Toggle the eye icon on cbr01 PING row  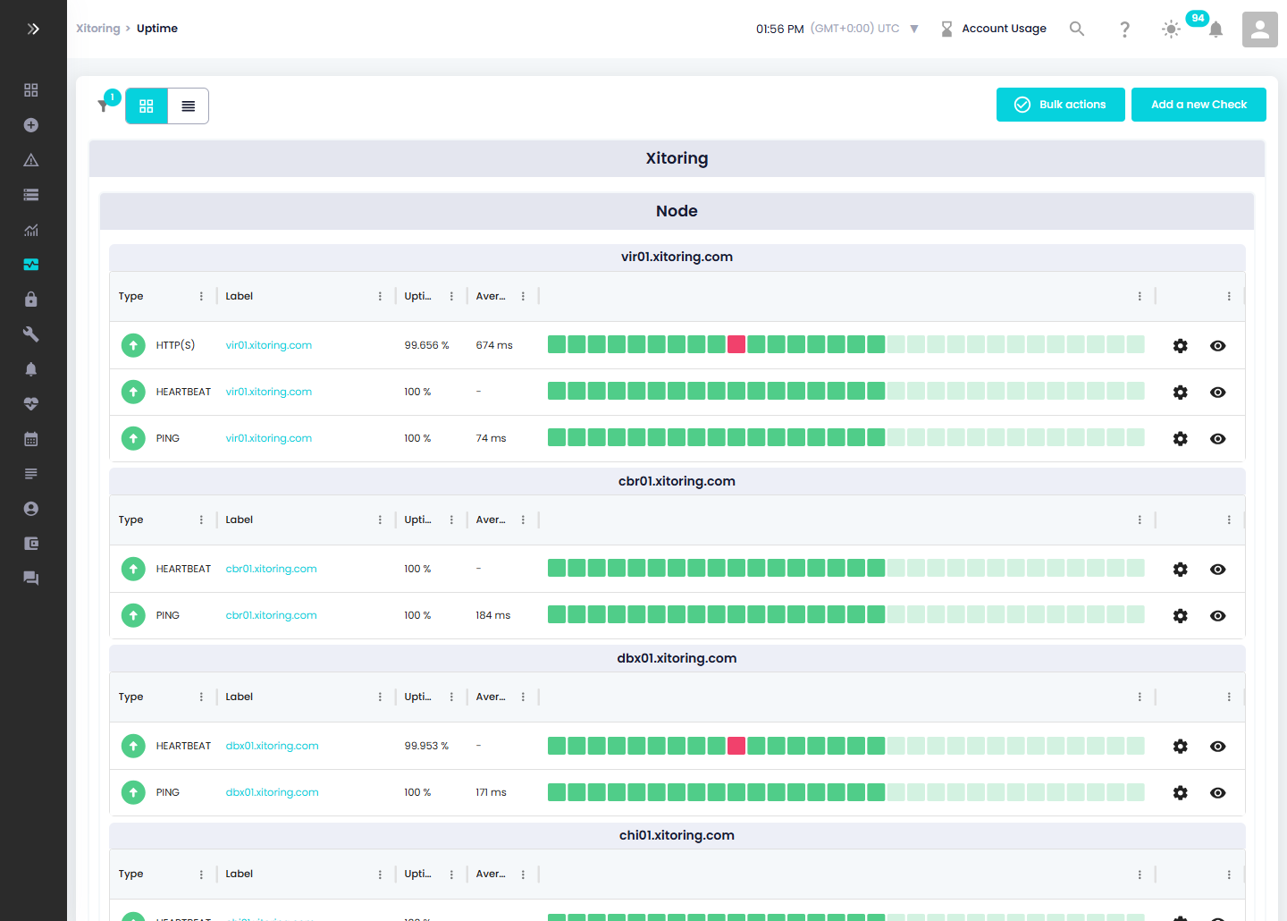[x=1217, y=615]
